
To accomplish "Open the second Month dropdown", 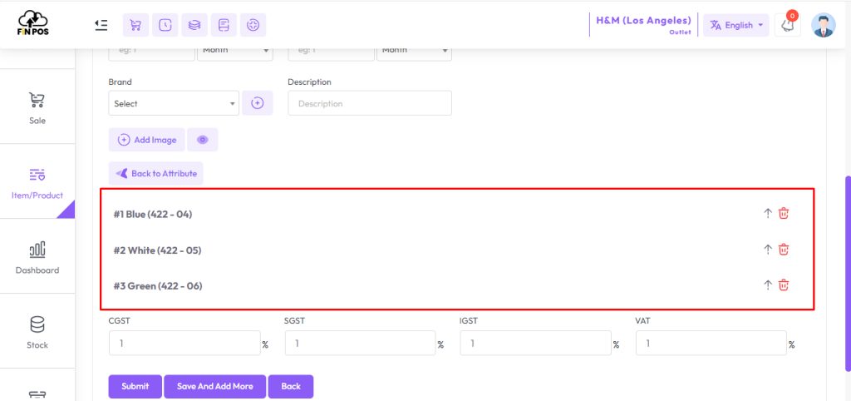I will point(414,51).
